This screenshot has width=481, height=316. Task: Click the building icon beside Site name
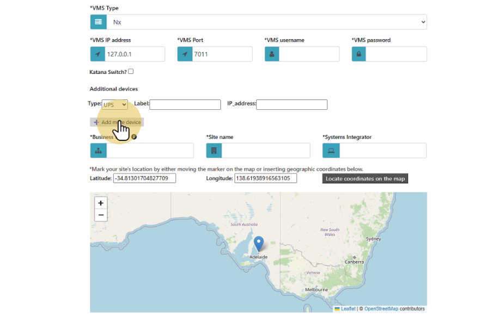pos(214,151)
